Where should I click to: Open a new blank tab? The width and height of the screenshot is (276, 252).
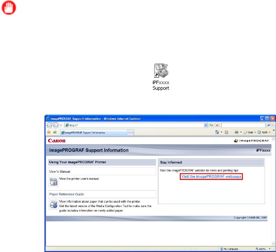click(131, 133)
